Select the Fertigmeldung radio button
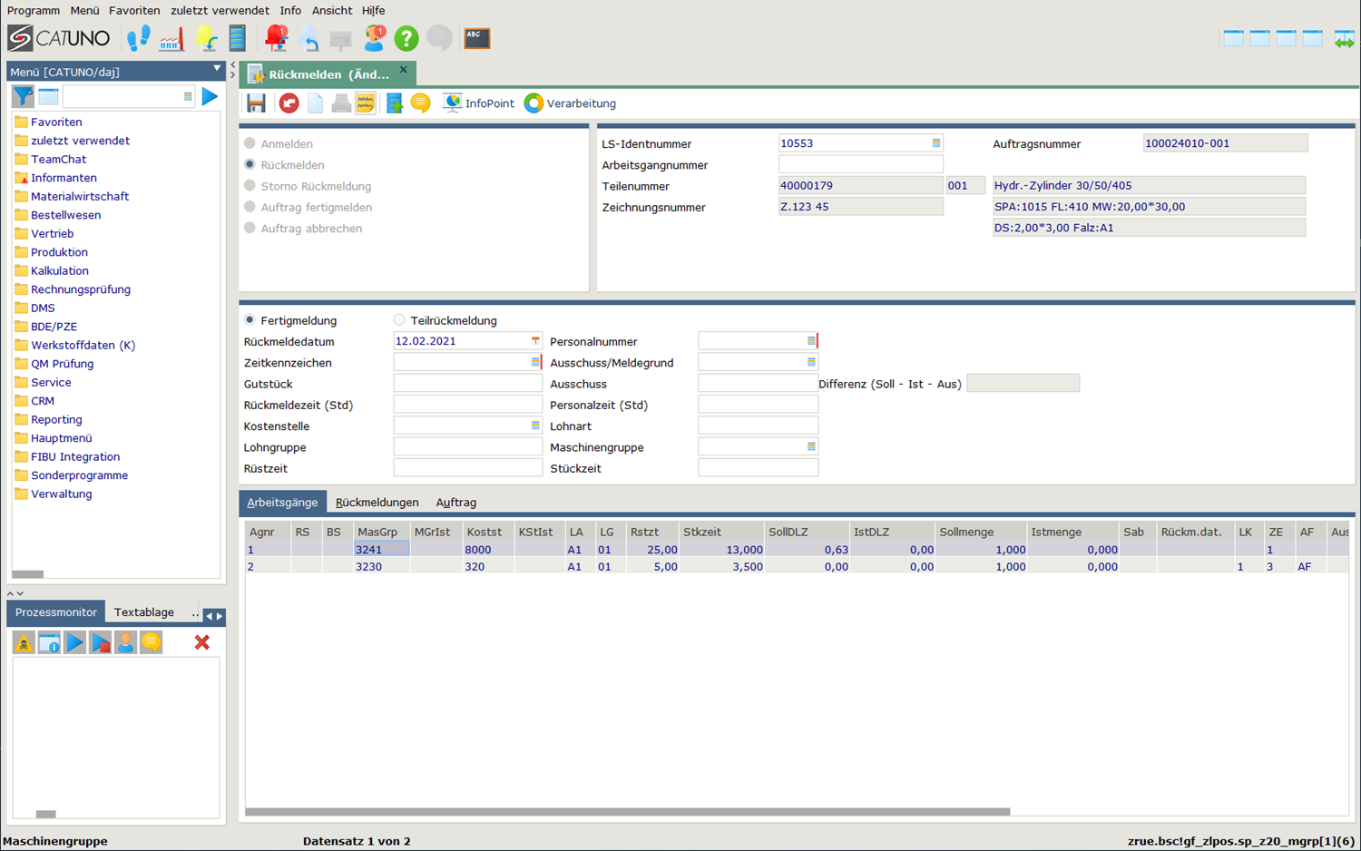 (x=250, y=320)
